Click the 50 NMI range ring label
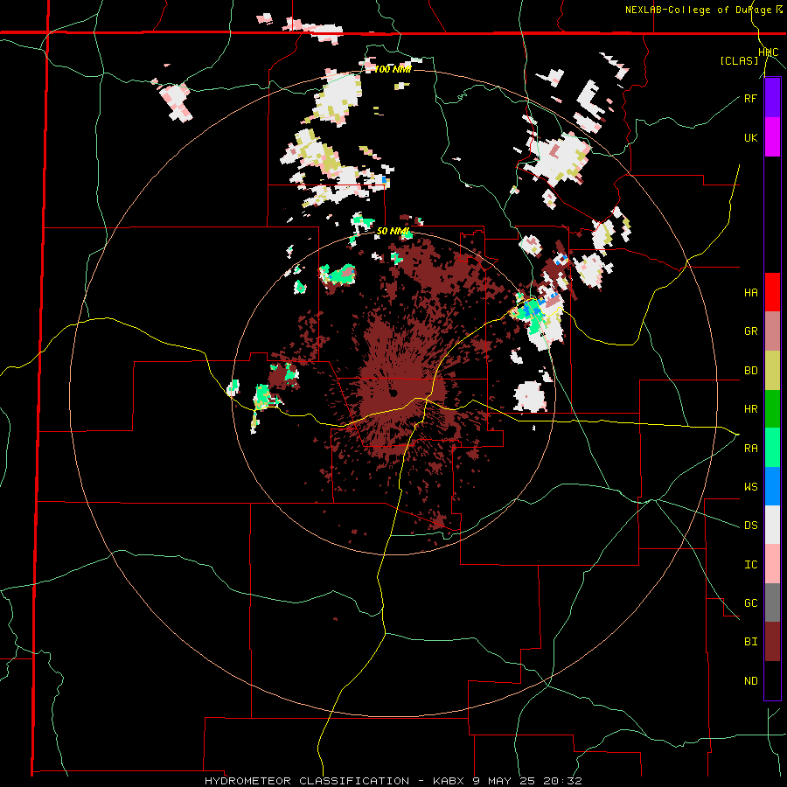This screenshot has width=787, height=787. pos(393,231)
